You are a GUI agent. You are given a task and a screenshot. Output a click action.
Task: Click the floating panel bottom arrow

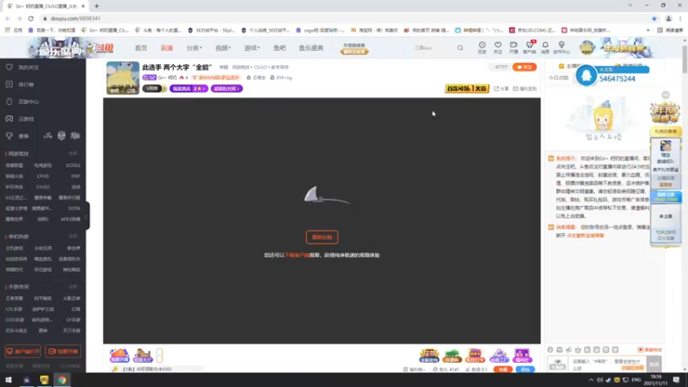(666, 247)
